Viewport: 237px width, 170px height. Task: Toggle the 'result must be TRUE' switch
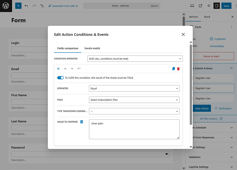(x=60, y=78)
